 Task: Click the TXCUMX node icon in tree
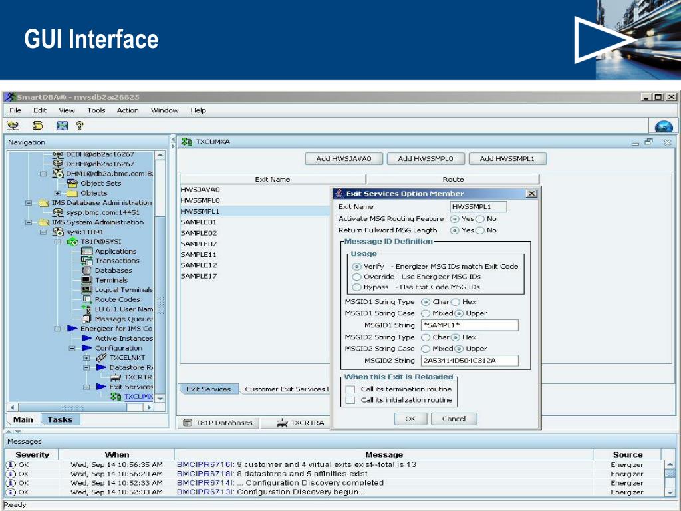click(x=116, y=397)
